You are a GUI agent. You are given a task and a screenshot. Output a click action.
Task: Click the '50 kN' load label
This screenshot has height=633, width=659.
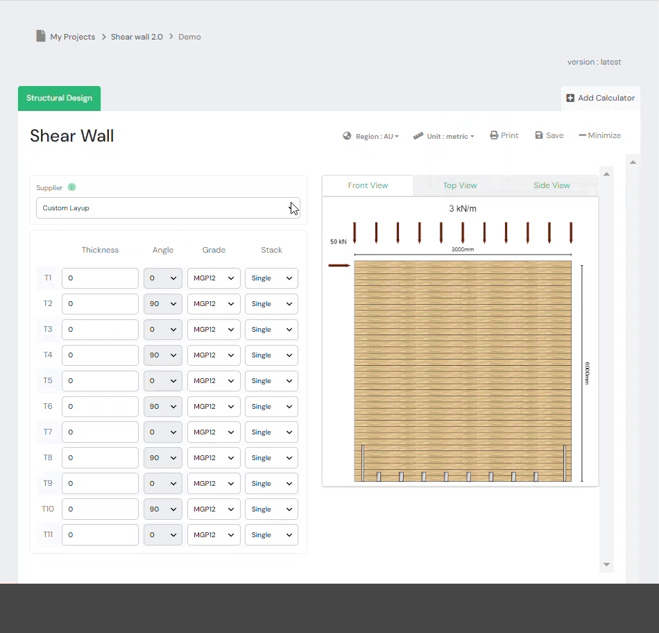(338, 242)
